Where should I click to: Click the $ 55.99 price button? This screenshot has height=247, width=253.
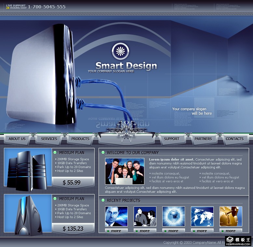73,183
